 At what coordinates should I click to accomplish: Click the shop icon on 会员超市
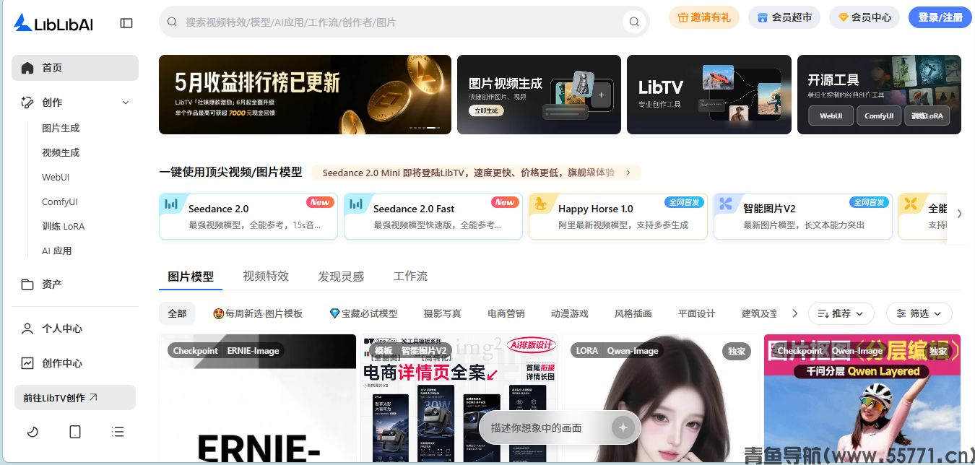click(762, 17)
